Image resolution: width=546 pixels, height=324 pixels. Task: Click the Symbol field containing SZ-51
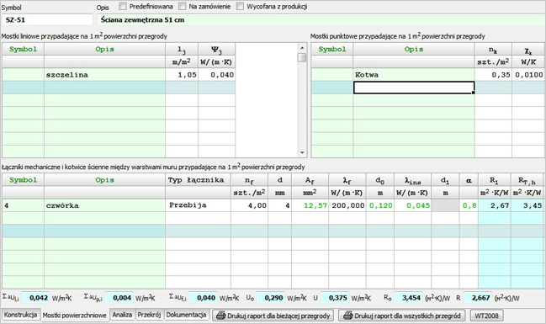[47, 20]
